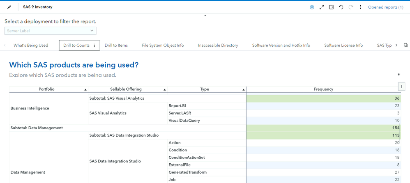Select Subtotal: Data Management row

coord(128,128)
